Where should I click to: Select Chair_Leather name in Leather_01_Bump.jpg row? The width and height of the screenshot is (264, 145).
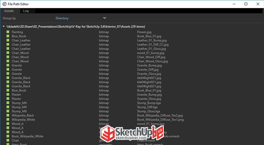[21, 40]
